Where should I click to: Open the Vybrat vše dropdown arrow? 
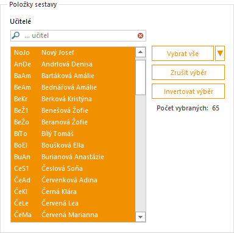(220, 53)
